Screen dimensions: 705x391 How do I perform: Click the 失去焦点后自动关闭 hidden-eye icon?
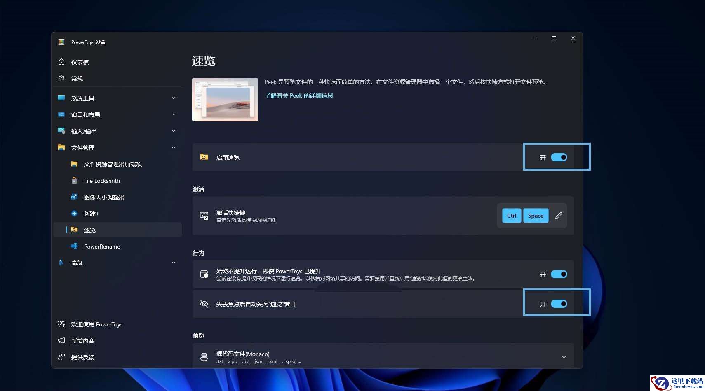[x=204, y=304]
